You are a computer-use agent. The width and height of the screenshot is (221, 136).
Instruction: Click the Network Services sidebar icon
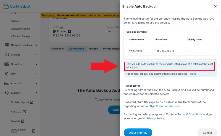pyautogui.click(x=7, y=45)
